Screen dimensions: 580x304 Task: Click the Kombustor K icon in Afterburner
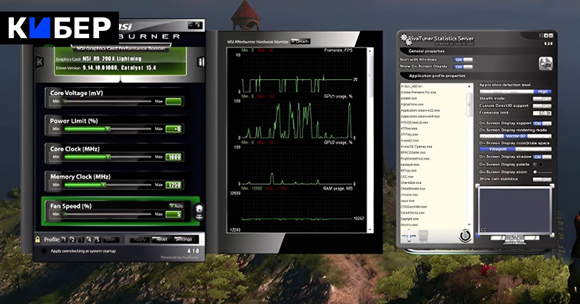tap(40, 62)
